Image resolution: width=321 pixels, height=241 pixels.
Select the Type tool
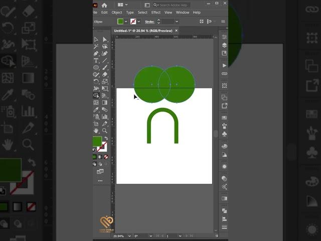tap(96, 60)
